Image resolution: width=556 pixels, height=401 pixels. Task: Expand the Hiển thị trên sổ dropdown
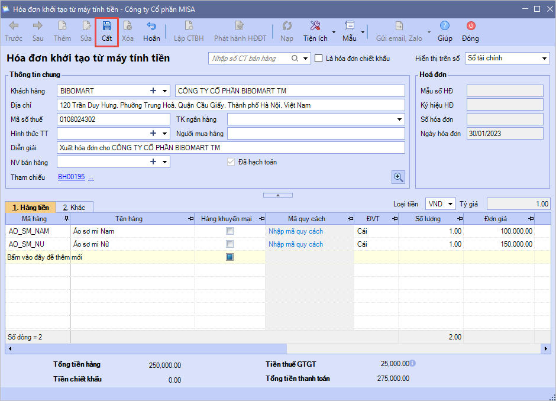pos(544,59)
